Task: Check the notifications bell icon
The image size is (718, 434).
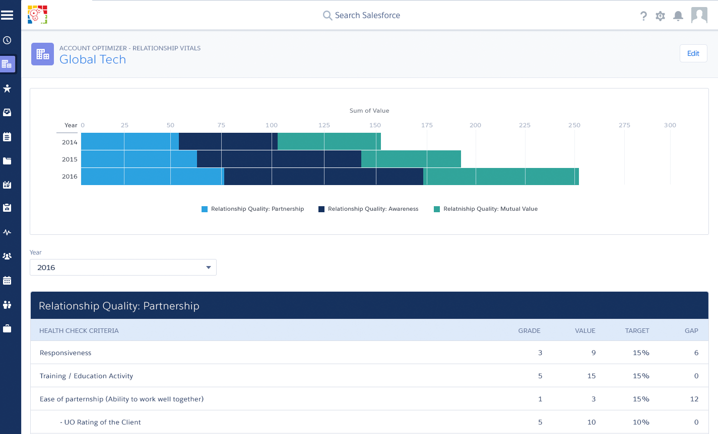Action: pyautogui.click(x=678, y=16)
